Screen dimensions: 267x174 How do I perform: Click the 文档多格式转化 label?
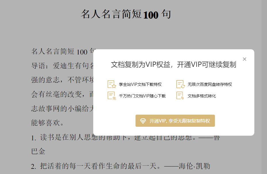tap(202, 95)
